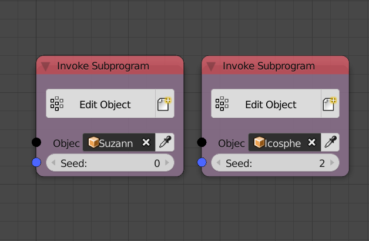The width and height of the screenshot is (369, 241).
Task: Click node-tree icon in left Edit Object
Action: [x=57, y=103]
